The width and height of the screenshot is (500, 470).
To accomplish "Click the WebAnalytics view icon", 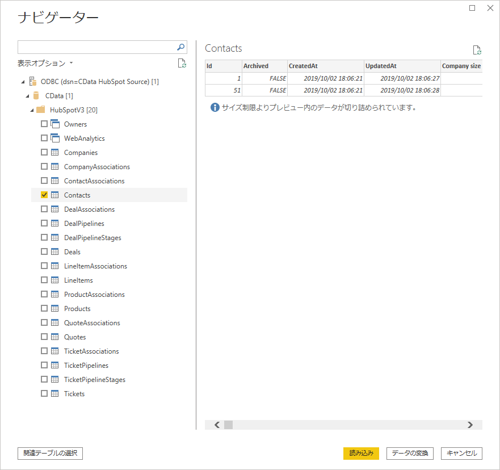I will coord(55,138).
